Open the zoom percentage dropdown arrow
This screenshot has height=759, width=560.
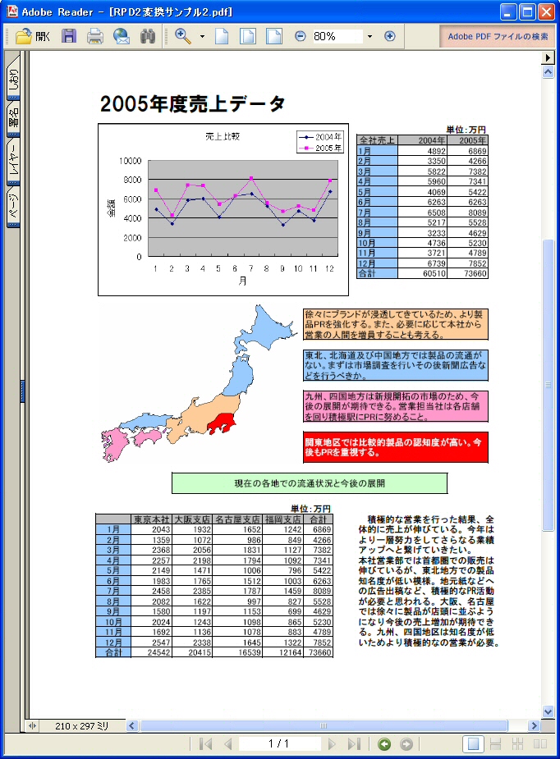(x=370, y=36)
